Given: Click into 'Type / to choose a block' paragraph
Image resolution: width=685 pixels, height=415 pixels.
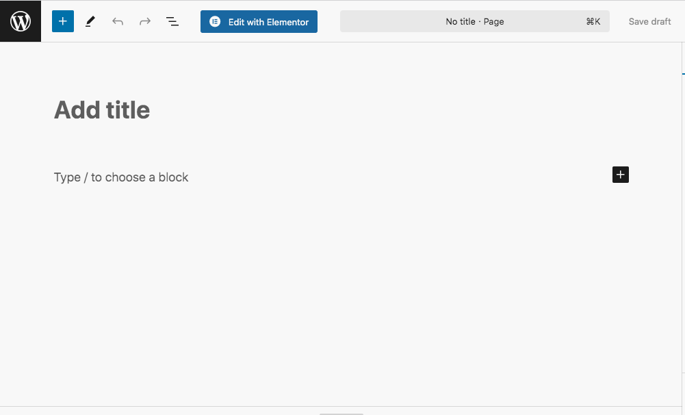Looking at the screenshot, I should point(121,177).
